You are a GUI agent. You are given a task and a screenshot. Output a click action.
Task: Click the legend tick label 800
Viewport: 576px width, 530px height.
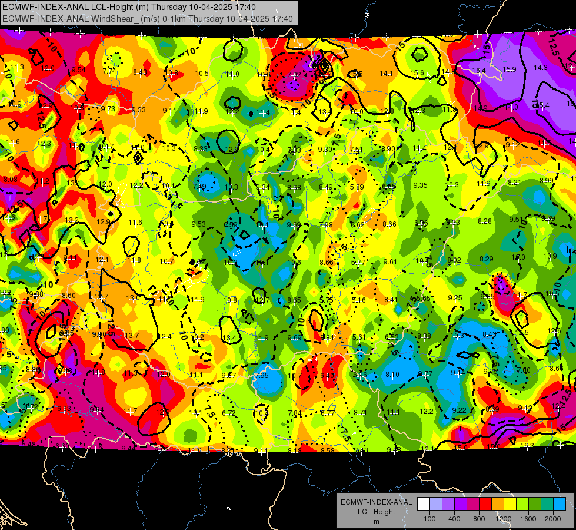pos(479,519)
